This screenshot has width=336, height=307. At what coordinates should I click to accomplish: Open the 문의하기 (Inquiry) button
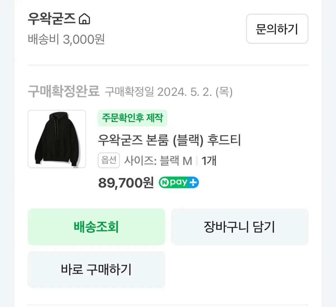click(277, 29)
